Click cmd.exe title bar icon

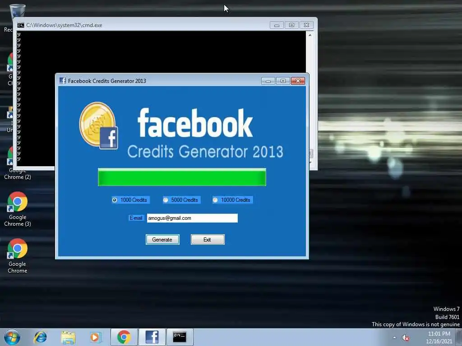tap(21, 25)
